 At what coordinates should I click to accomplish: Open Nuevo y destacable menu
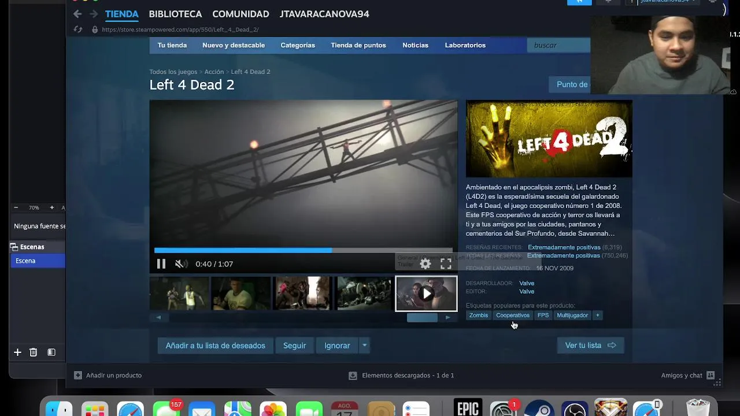coord(234,45)
